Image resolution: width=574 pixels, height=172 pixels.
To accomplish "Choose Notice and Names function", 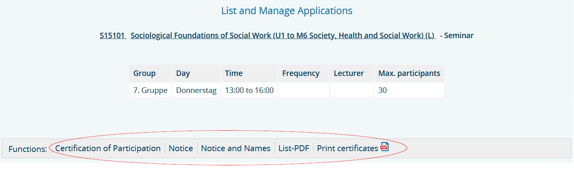I will (236, 148).
